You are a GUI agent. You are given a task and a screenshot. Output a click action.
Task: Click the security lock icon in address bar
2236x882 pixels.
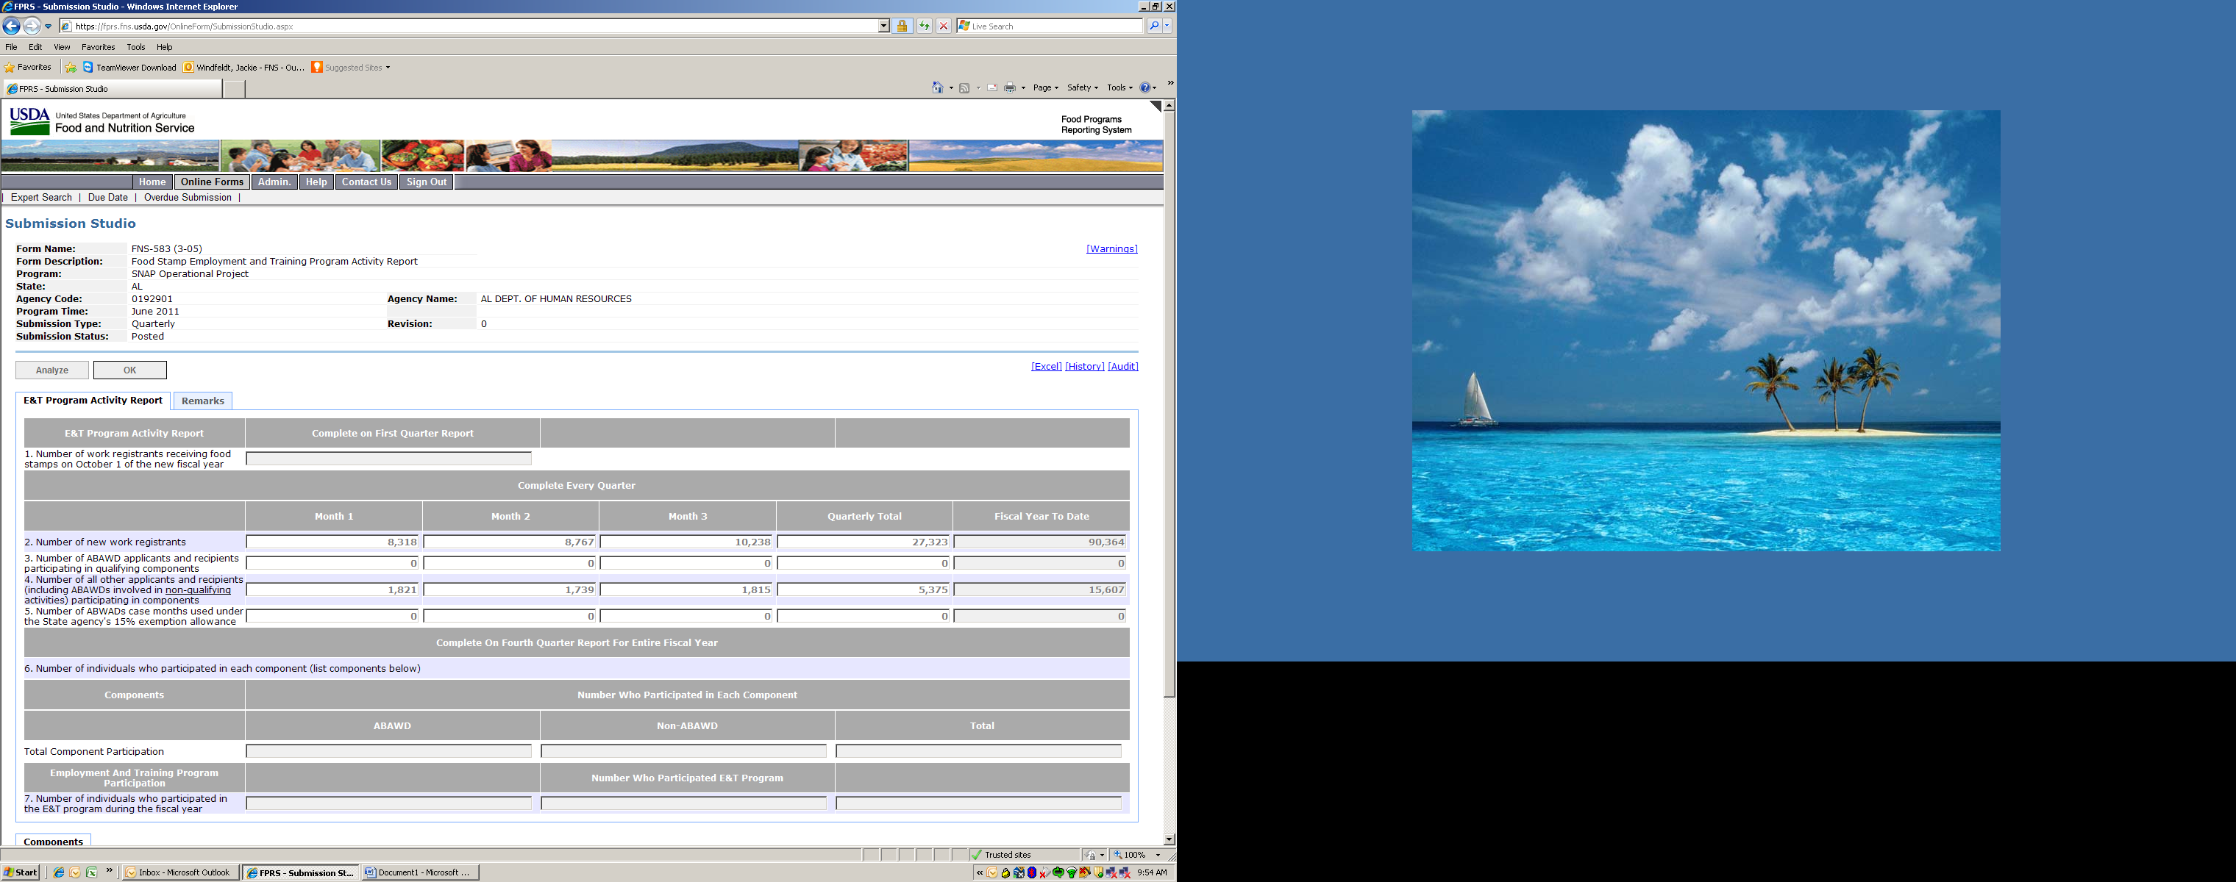902,26
